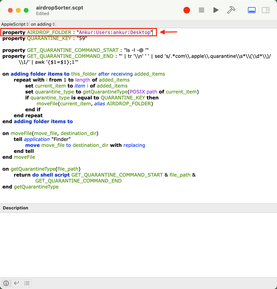Click the 'end repeat' line
The image size is (277, 289).
point(28,115)
